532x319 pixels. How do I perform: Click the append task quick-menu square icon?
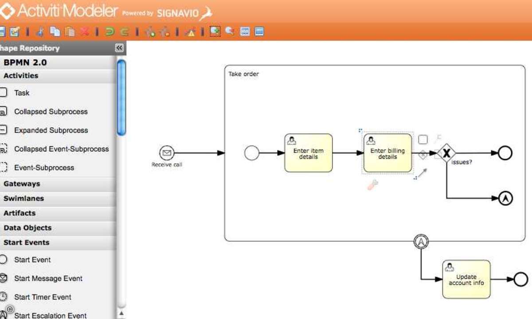423,140
